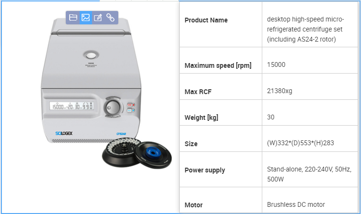This screenshot has width=361, height=214.
Task: Select the picture icon in image toolbar
Action: coord(86,18)
